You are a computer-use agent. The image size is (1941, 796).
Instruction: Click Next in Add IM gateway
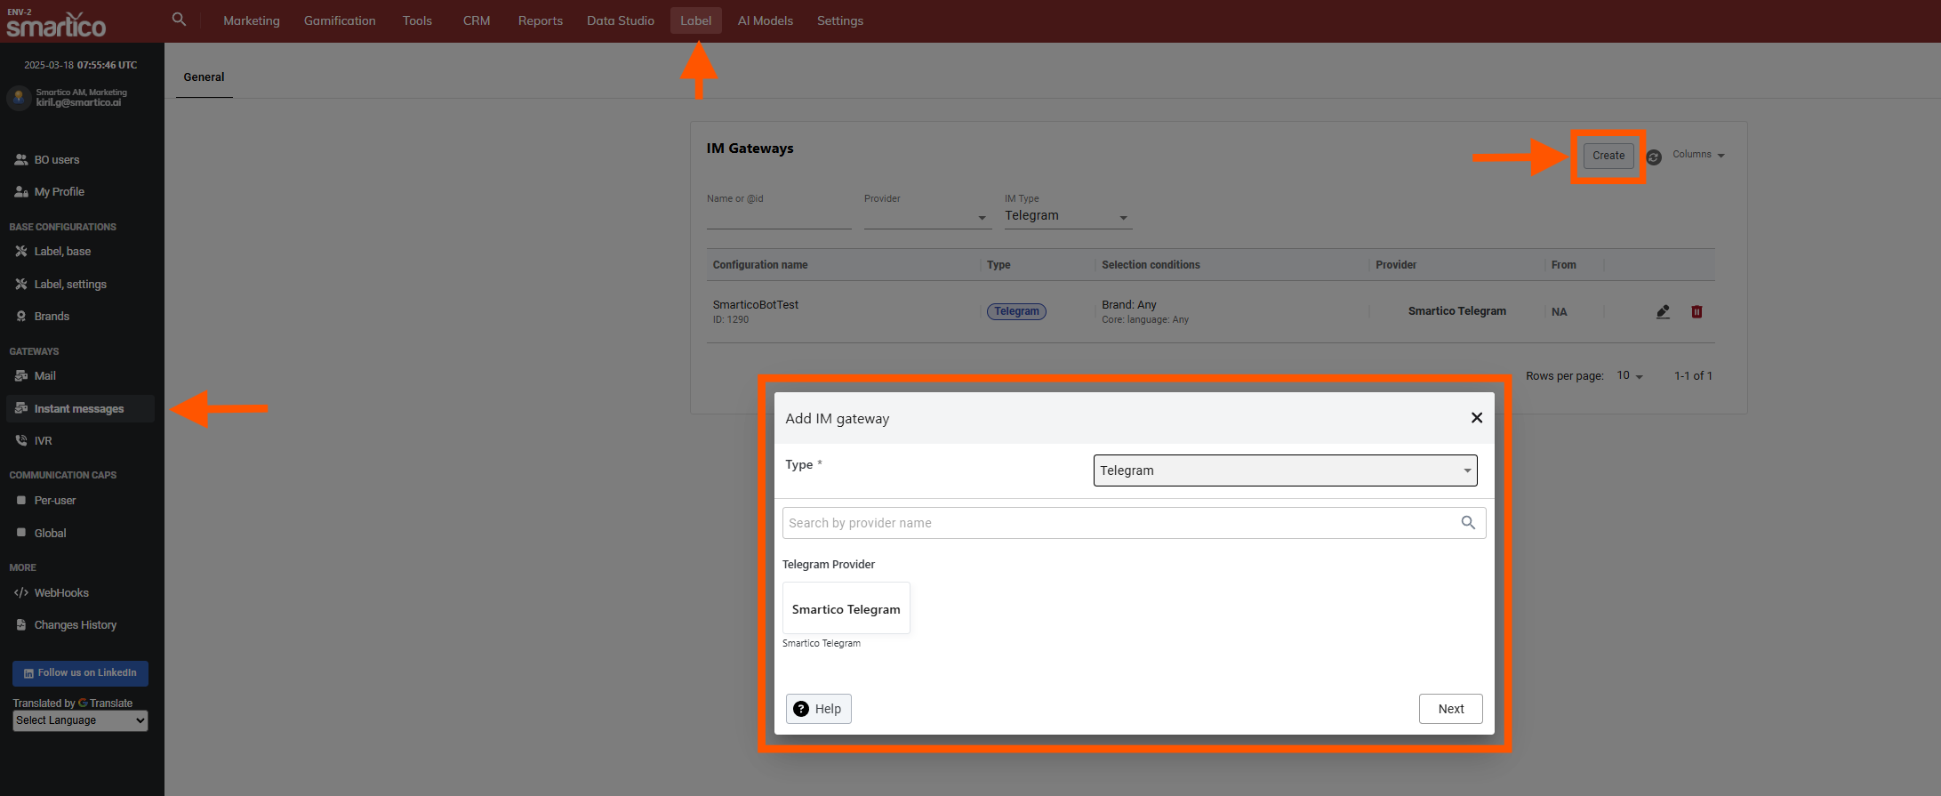(x=1450, y=709)
